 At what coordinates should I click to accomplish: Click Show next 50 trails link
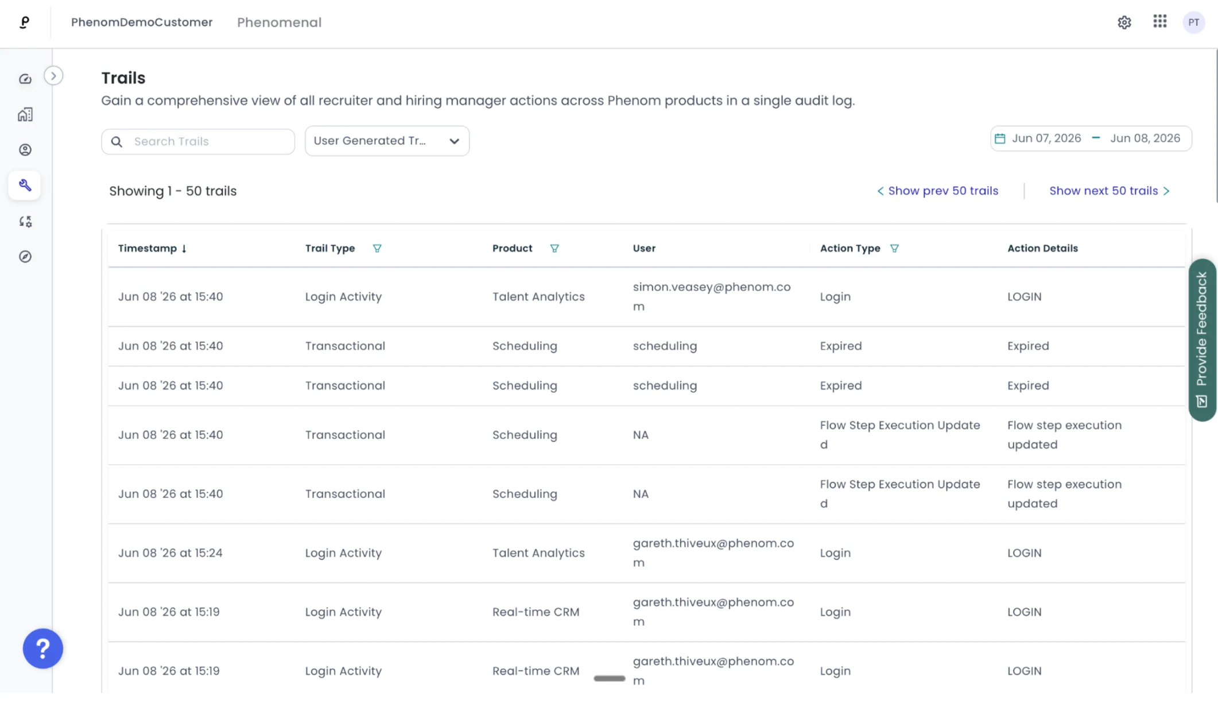[x=1109, y=191]
